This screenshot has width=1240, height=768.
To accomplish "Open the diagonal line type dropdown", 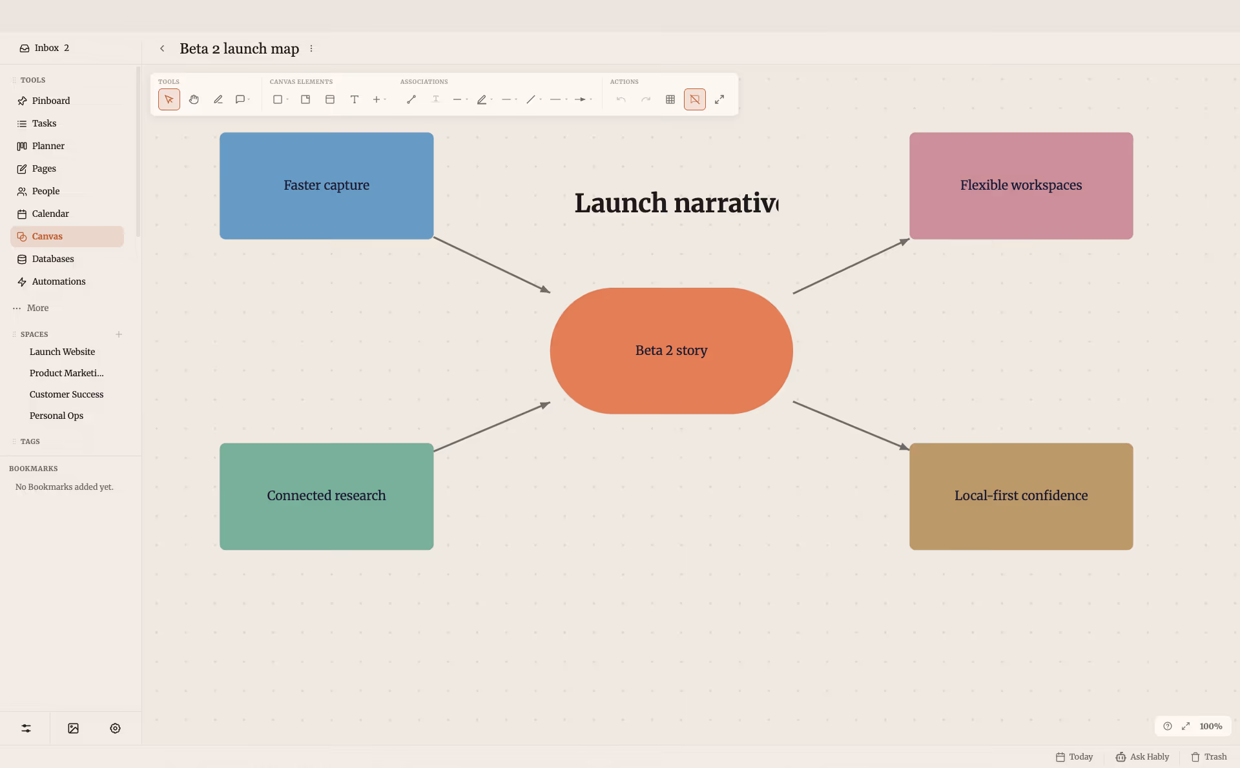I will click(x=533, y=99).
